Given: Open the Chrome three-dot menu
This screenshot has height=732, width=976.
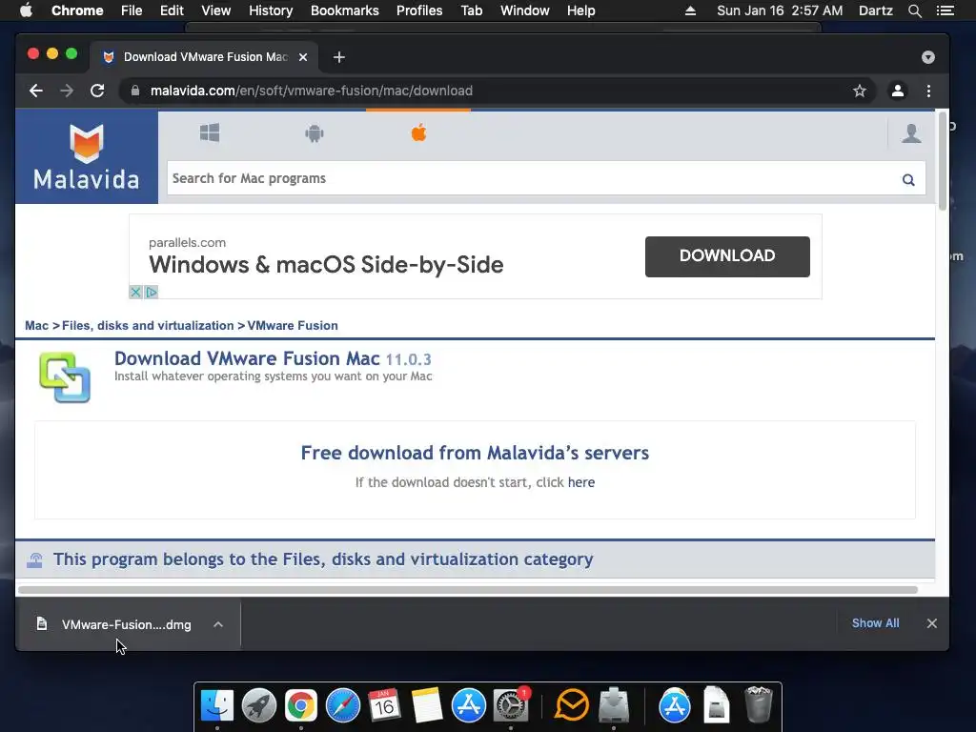Looking at the screenshot, I should [x=928, y=91].
